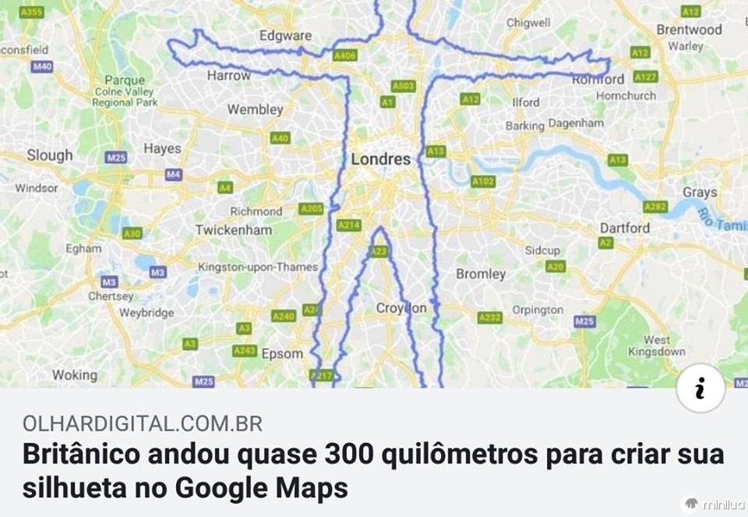Select the Brentwood label
Image resolution: width=748 pixels, height=517 pixels.
coord(689,30)
